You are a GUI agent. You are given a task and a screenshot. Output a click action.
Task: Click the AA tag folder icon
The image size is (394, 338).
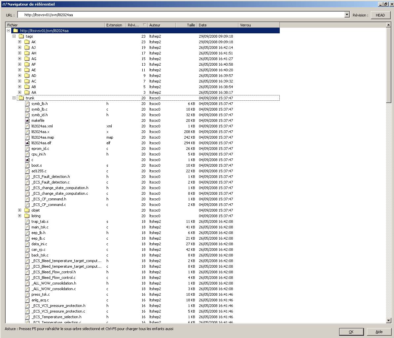click(x=27, y=92)
